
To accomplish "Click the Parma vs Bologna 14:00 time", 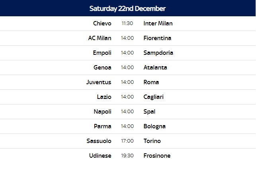I will point(127,126).
